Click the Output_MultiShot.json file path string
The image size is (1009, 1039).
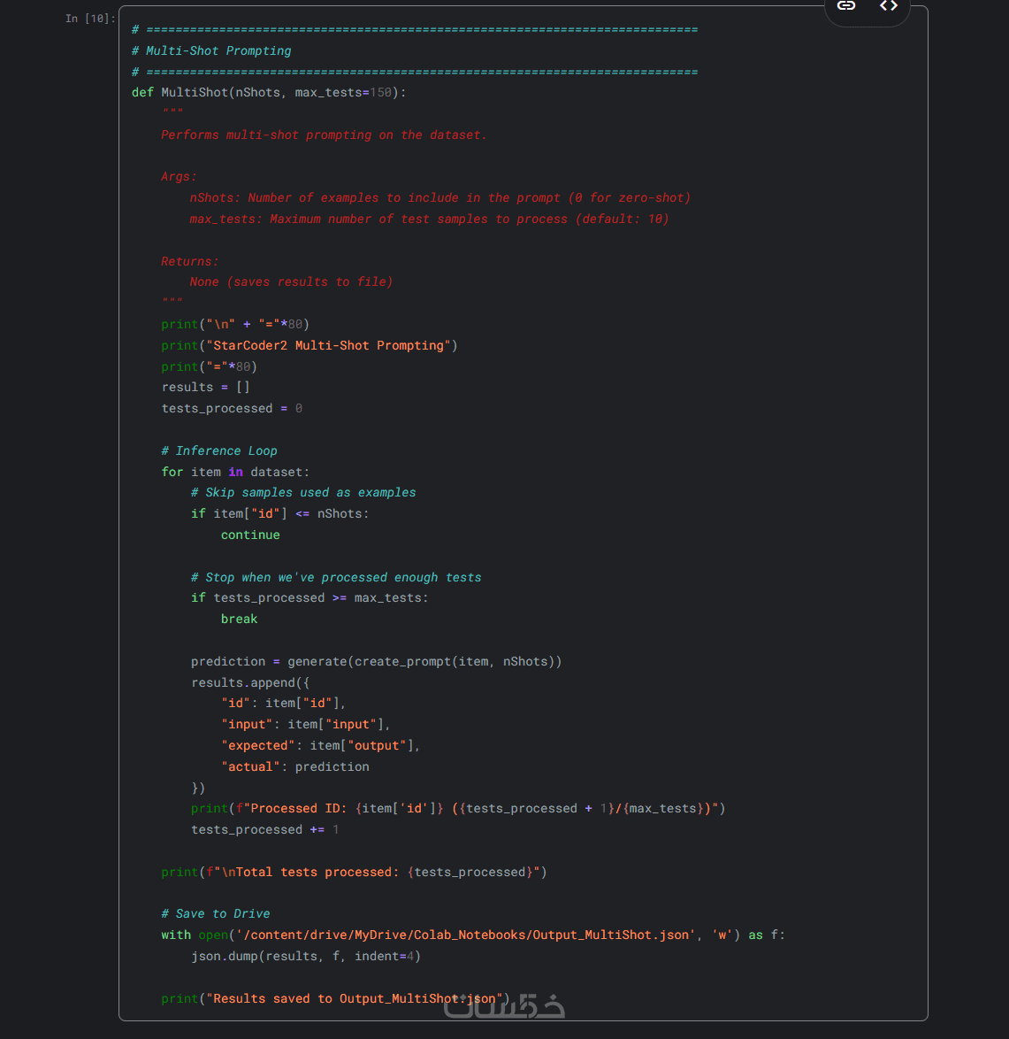click(464, 935)
